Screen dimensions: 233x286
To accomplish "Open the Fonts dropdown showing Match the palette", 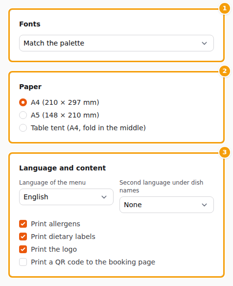I will pos(116,43).
